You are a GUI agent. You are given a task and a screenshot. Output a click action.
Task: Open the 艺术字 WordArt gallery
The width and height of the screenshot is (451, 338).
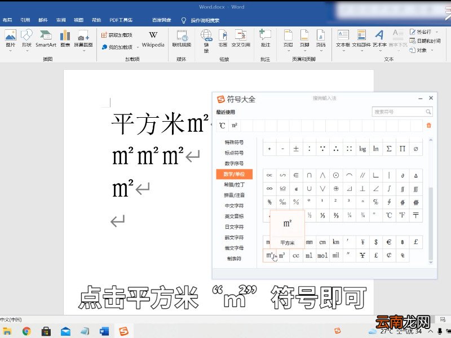tap(379, 39)
